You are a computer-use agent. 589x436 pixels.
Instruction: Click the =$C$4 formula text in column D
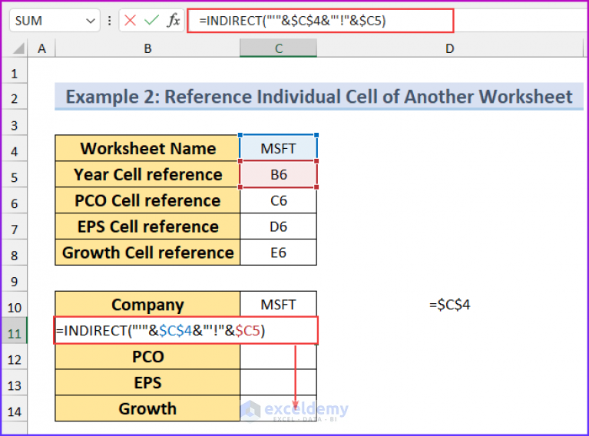point(450,305)
